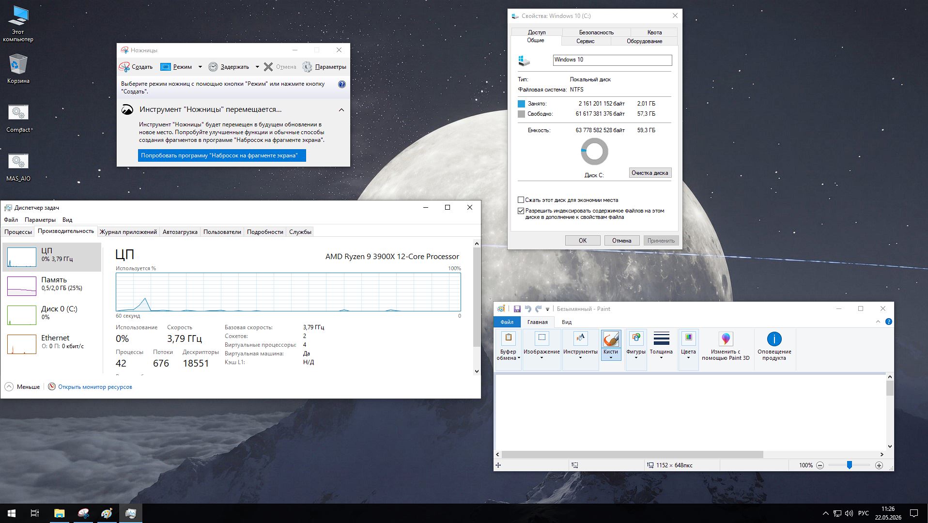Open the Безопасность tab in disk properties
The width and height of the screenshot is (928, 523).
click(596, 32)
